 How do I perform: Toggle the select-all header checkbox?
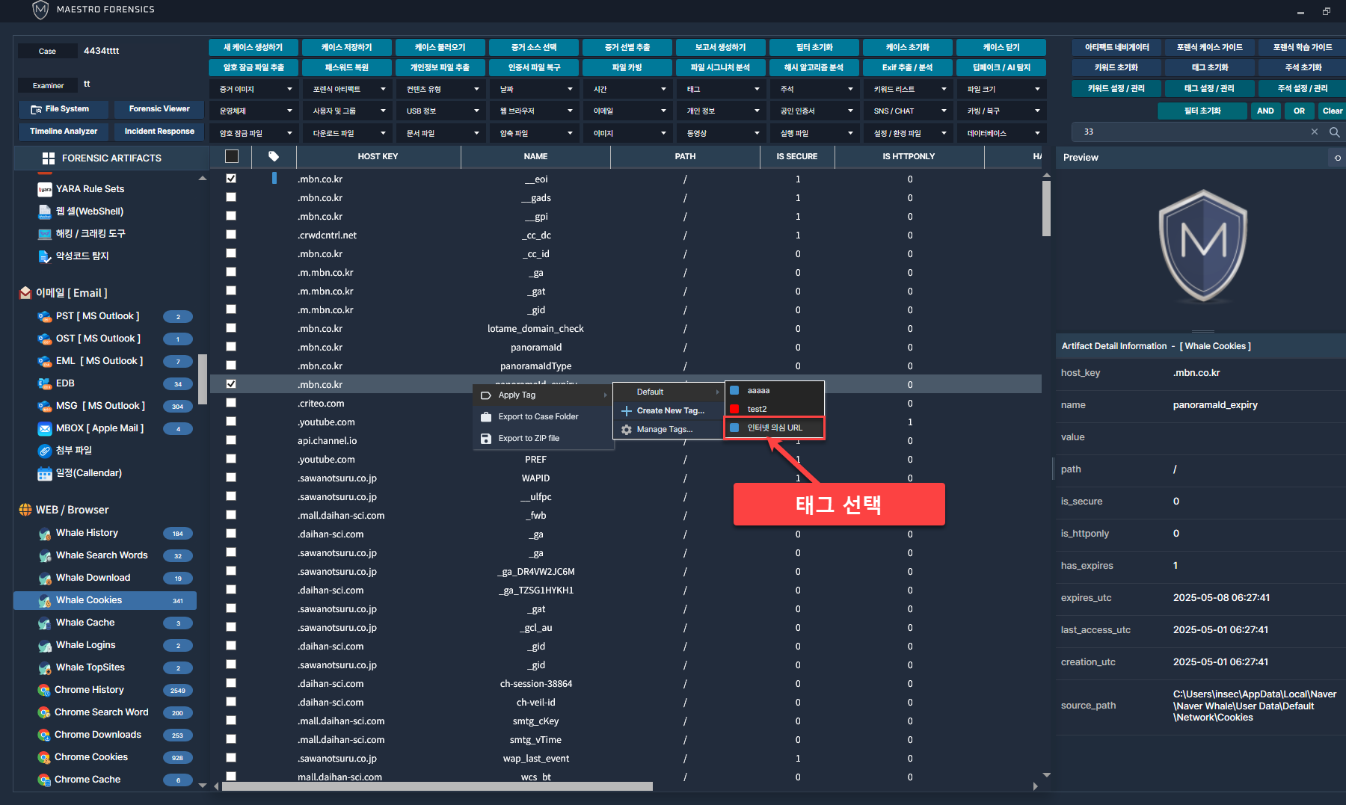click(232, 156)
